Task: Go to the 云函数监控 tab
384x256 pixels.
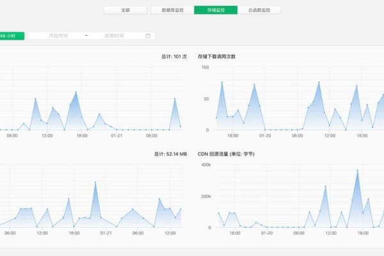Action: point(260,10)
